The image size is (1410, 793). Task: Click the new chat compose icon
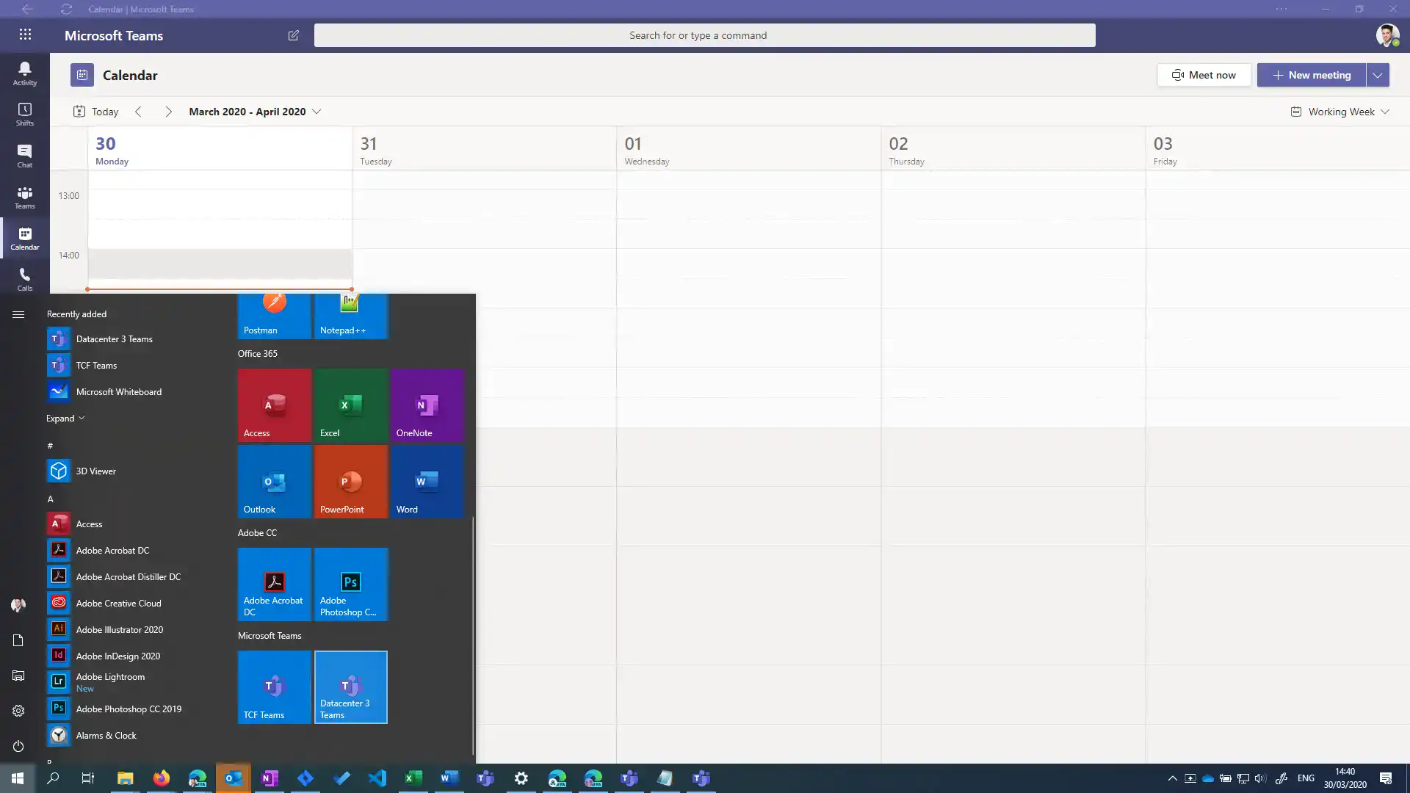pyautogui.click(x=294, y=35)
